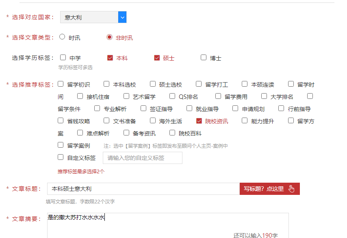Screen dimensions: 347x238
Task: Check the 签证指导 tag
Action: point(143,108)
